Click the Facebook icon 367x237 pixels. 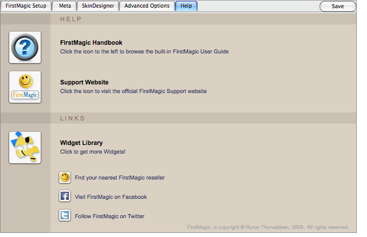click(65, 196)
